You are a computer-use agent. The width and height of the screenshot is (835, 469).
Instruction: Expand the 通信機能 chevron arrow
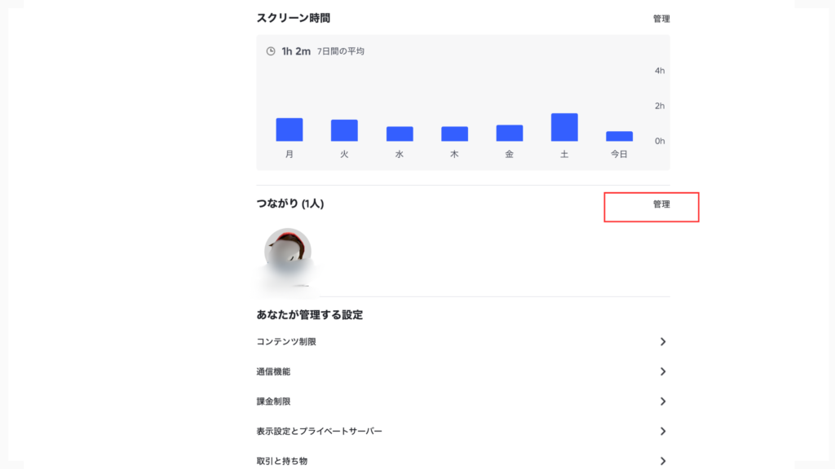click(x=663, y=371)
